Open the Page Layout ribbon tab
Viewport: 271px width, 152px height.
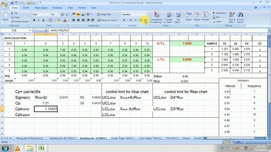[x=41, y=8]
